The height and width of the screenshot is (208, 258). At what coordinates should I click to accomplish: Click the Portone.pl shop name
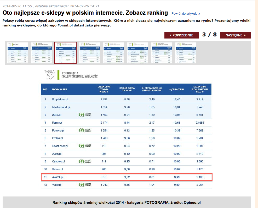(x=58, y=130)
